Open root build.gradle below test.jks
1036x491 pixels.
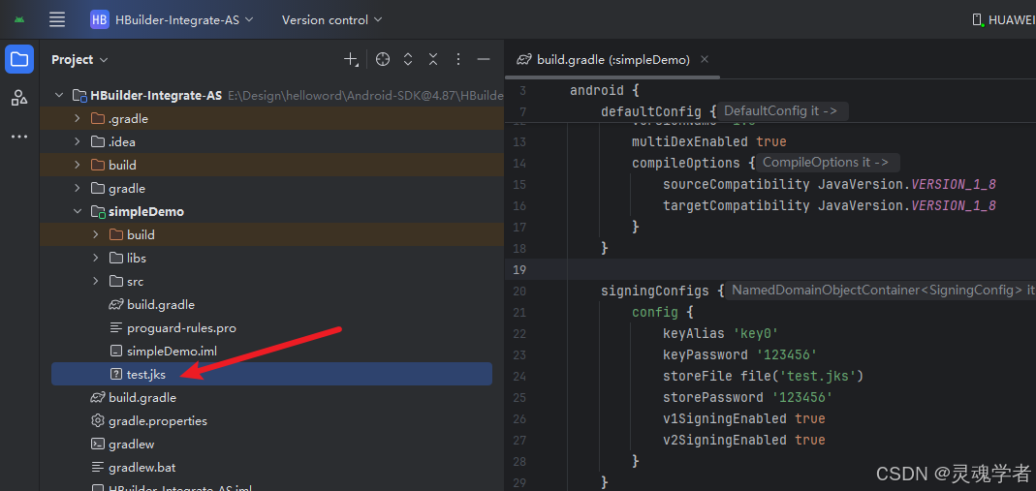[x=142, y=398]
